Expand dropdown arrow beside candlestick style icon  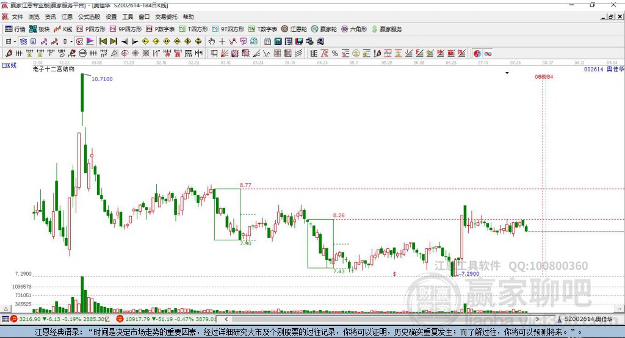coord(71,41)
